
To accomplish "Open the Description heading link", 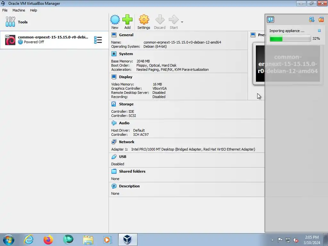I will pyautogui.click(x=129, y=186).
